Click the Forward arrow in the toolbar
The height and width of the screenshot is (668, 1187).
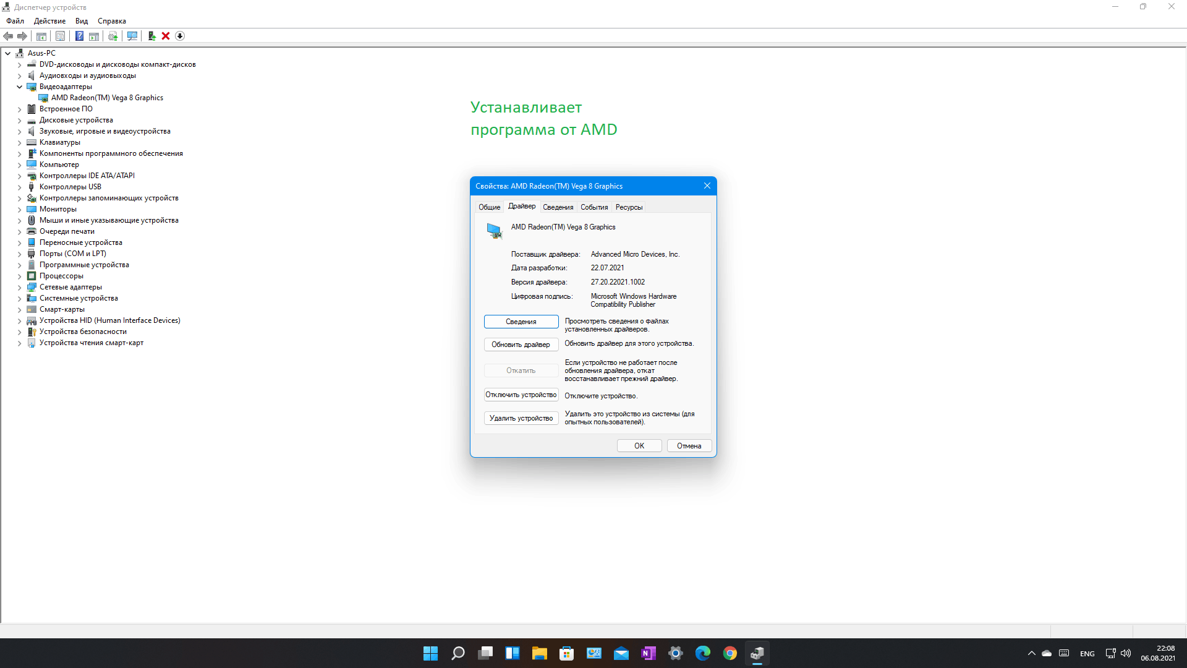click(22, 36)
